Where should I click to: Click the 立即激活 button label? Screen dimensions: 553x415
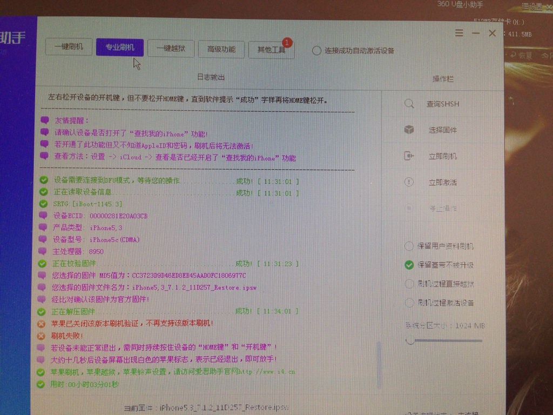[443, 183]
